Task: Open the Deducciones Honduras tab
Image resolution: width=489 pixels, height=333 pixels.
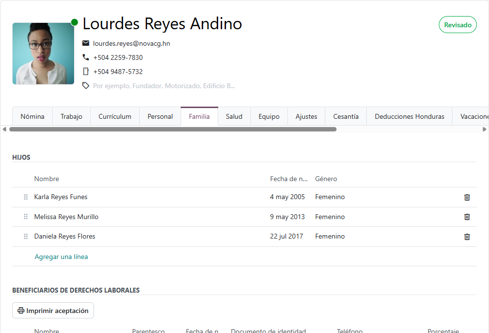Action: (x=410, y=116)
